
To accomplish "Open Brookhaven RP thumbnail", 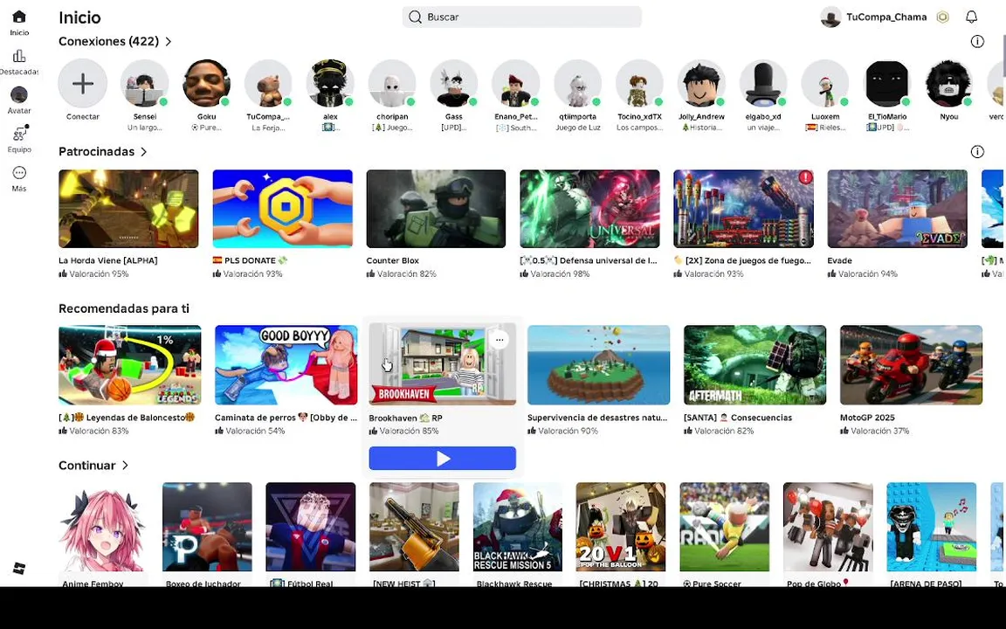I will 442,364.
